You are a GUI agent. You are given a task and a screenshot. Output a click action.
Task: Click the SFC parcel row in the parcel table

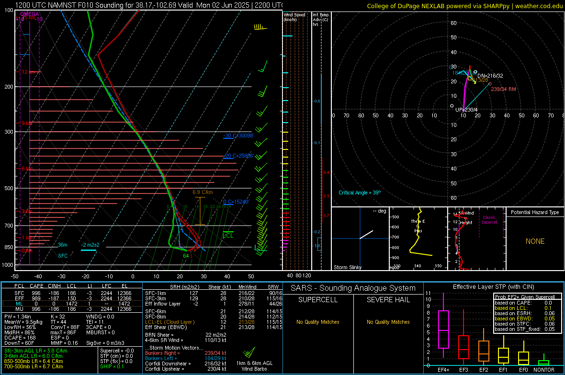point(72,293)
